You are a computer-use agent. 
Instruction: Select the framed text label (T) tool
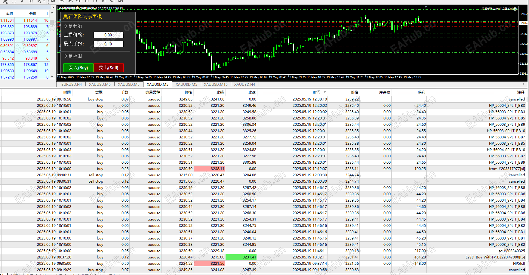click(31, 2)
